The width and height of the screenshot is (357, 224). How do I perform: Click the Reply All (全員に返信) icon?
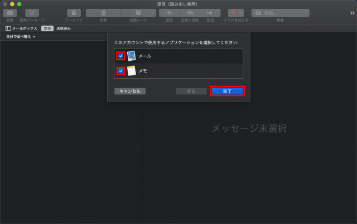190,13
